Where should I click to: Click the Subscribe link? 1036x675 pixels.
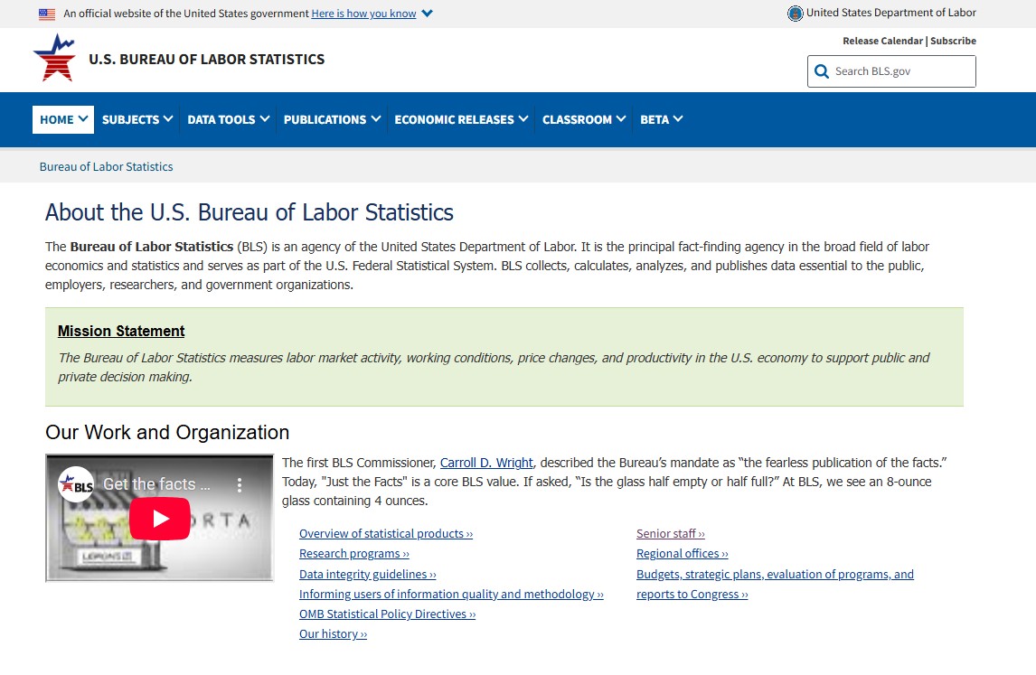(953, 41)
